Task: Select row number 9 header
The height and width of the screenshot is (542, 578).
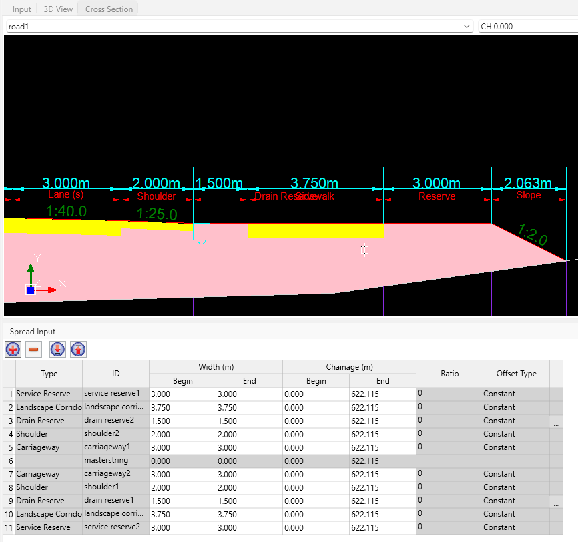Action: [x=9, y=501]
